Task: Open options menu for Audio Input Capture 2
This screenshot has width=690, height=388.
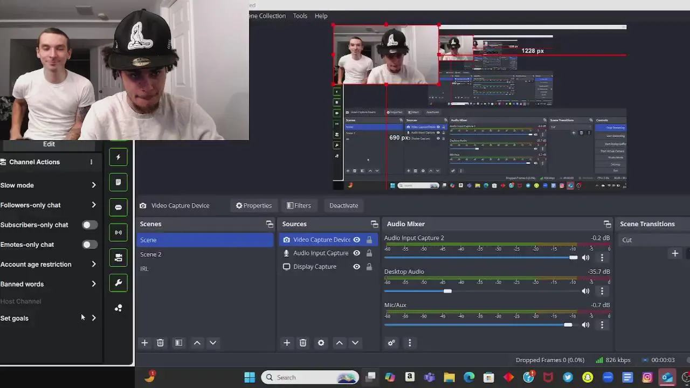Action: pos(602,258)
